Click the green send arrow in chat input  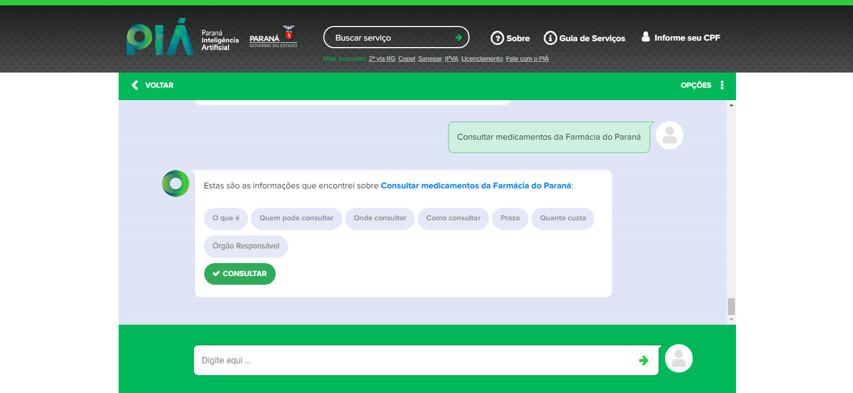643,361
